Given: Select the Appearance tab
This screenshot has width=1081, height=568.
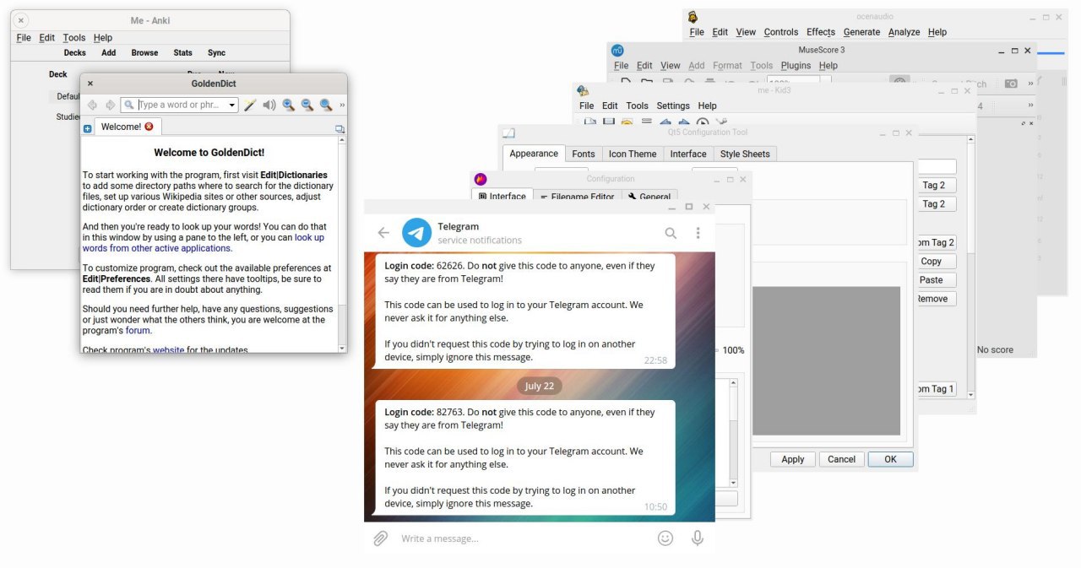Looking at the screenshot, I should pyautogui.click(x=534, y=154).
